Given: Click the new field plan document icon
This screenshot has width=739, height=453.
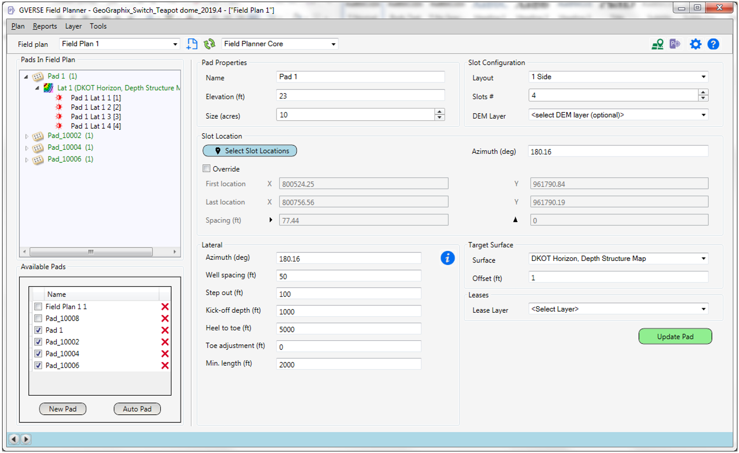Looking at the screenshot, I should (192, 44).
